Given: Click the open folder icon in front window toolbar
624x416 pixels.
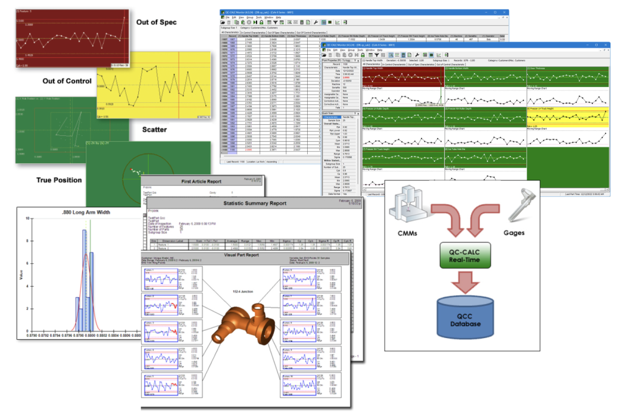Looking at the screenshot, I should 325,54.
